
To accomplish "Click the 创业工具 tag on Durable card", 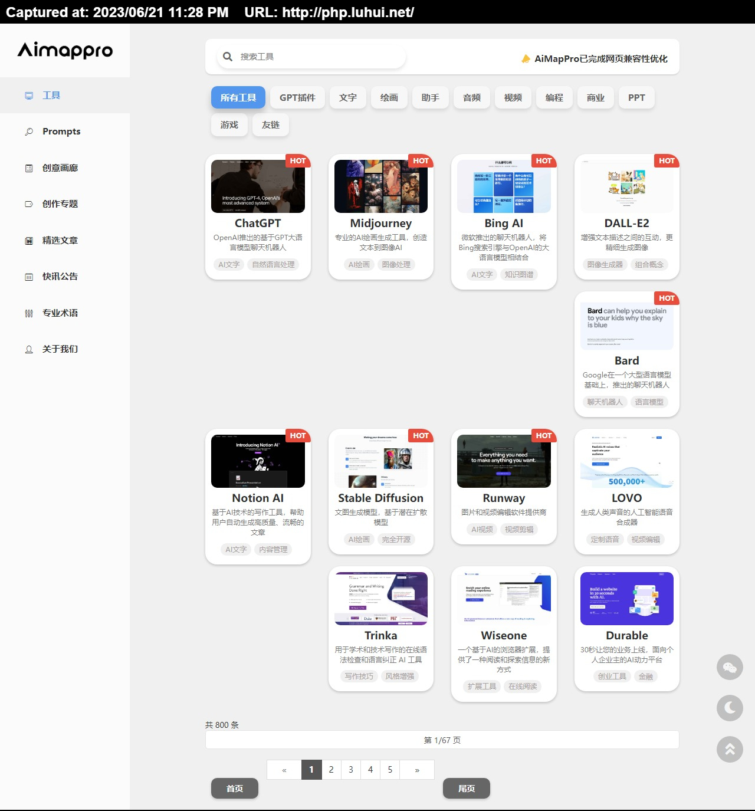I will (x=612, y=677).
